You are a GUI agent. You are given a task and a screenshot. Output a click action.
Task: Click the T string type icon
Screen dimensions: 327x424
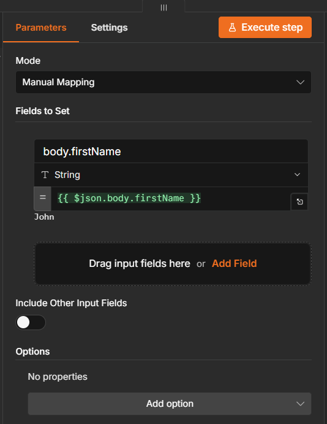[45, 175]
